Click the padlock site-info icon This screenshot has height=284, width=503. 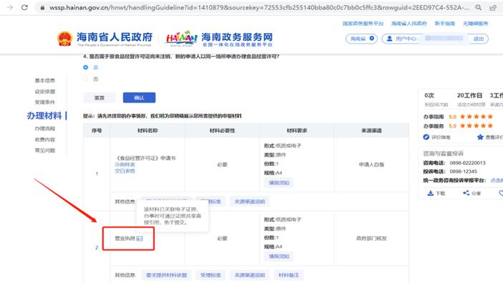point(42,7)
